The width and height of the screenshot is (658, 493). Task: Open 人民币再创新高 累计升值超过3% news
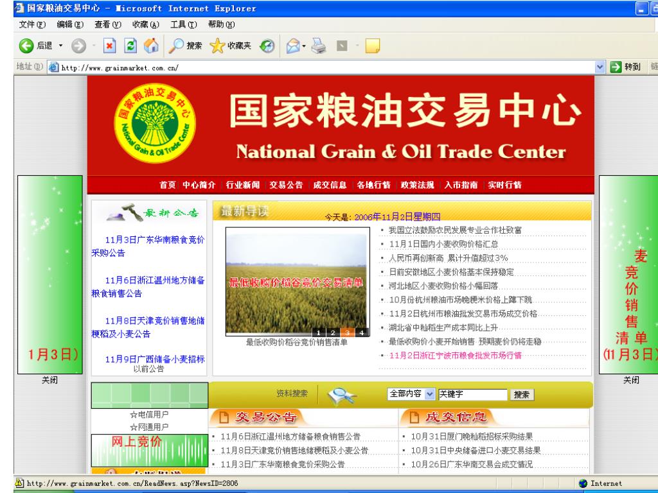click(x=448, y=258)
